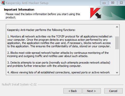Viewport: 125px width, 96px height.
Task: Click the 'Kaspersky Anti-Hacker Setup' title bar text
Action: (x=27, y=3)
